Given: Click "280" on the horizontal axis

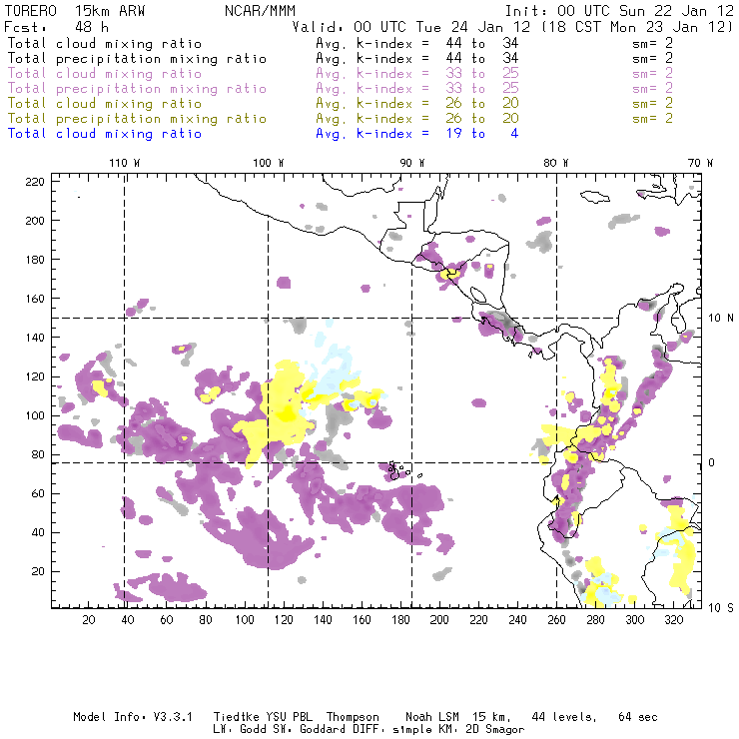Looking at the screenshot, I should pos(596,620).
